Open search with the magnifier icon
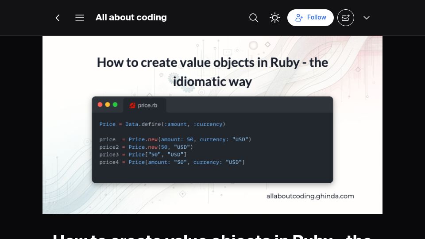 click(x=253, y=18)
